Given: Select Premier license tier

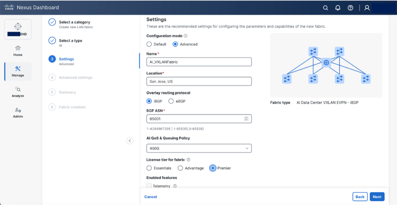Looking at the screenshot, I should 213,168.
